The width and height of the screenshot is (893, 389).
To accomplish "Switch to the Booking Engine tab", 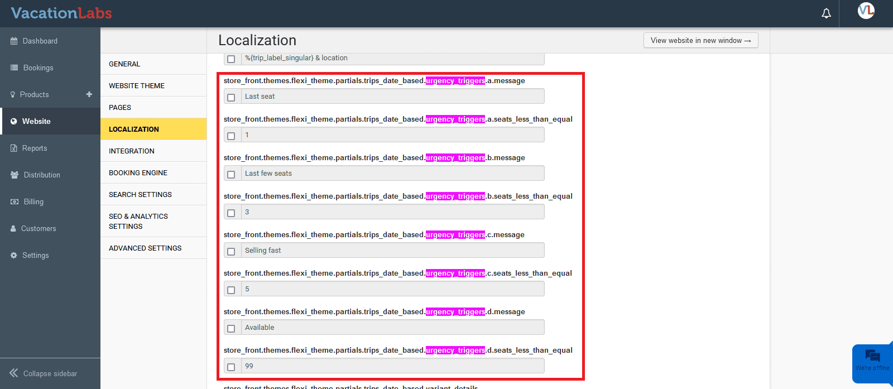I will 138,173.
